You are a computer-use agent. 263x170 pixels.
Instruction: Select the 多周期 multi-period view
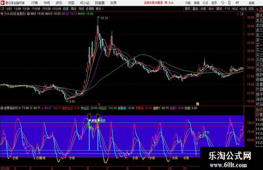click(x=90, y=9)
